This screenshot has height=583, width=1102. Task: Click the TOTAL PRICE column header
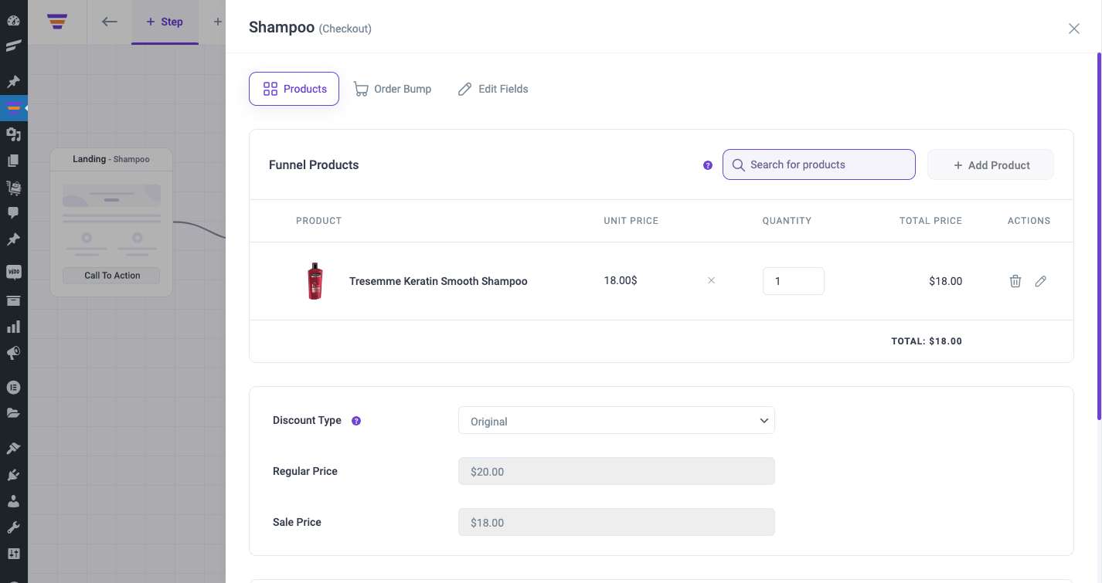930,221
